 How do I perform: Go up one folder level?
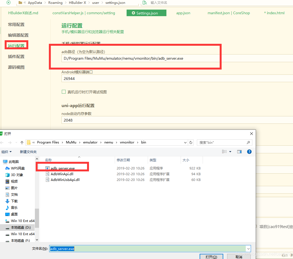coord(22,143)
